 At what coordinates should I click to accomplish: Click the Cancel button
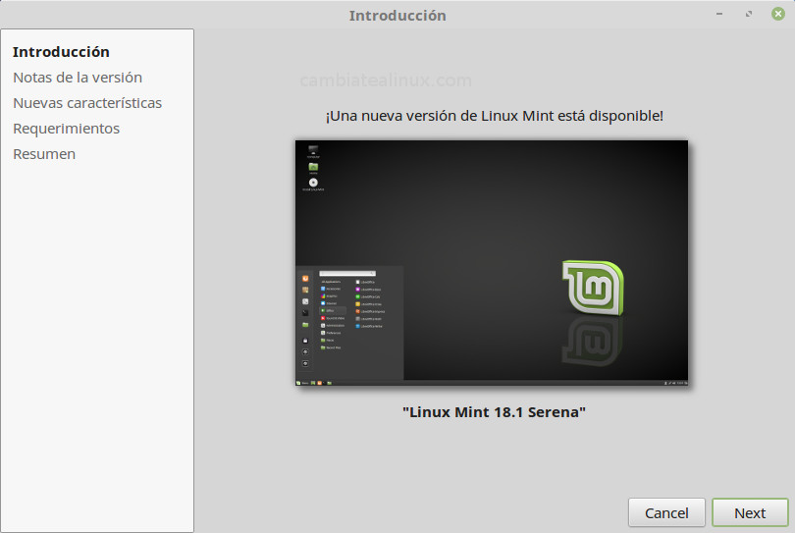point(666,512)
